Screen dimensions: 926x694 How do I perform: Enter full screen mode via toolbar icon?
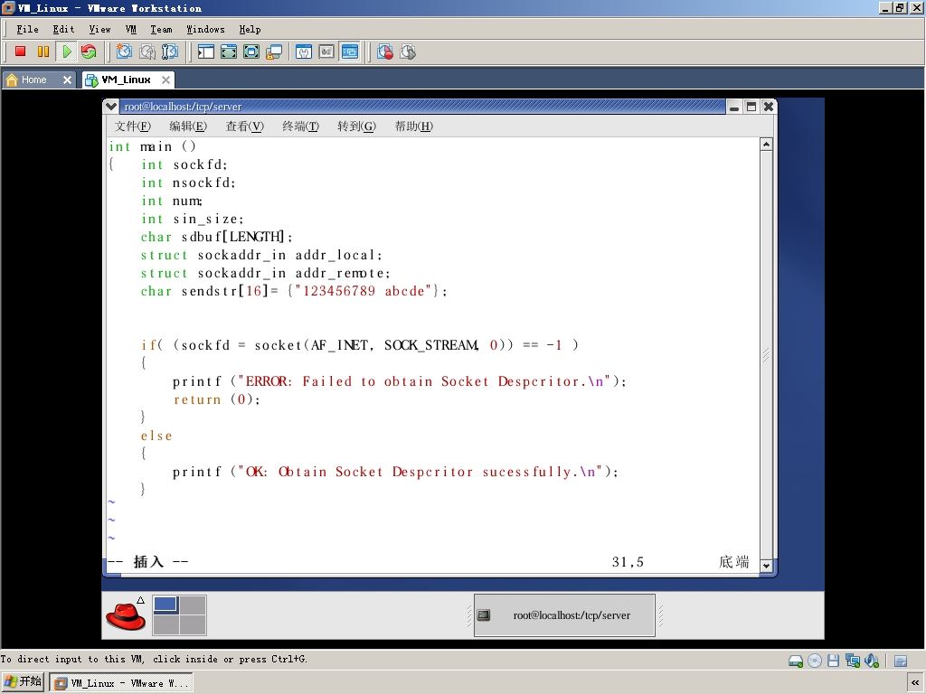251,52
